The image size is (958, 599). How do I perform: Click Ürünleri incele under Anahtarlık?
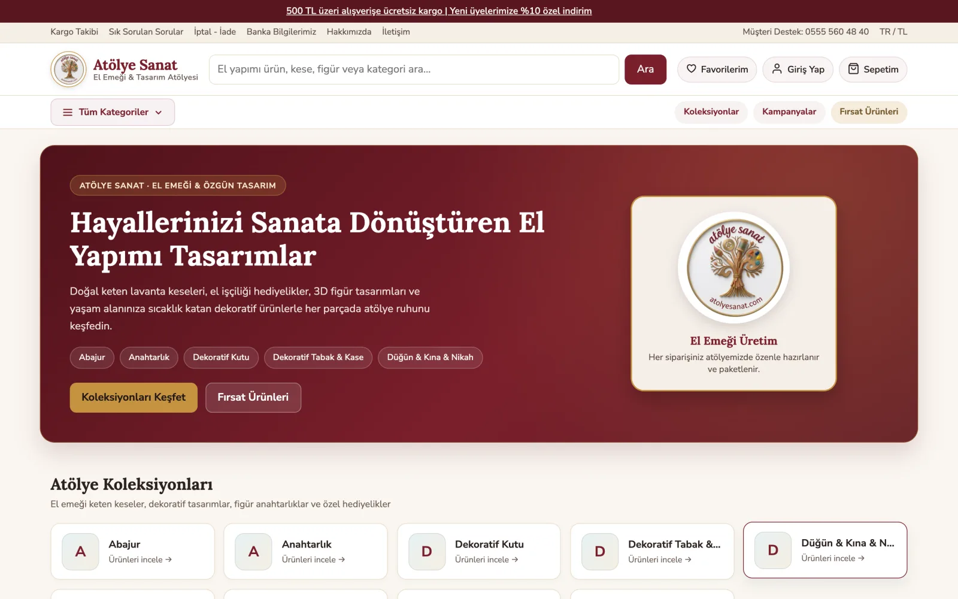(x=313, y=559)
